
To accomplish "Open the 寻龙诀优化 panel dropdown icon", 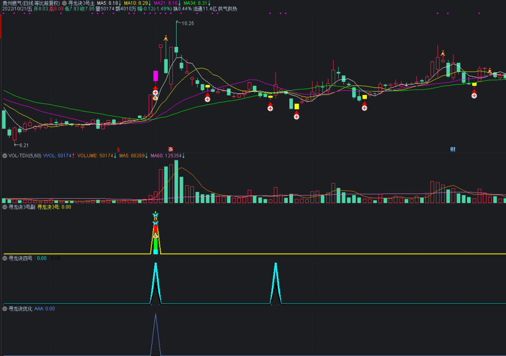I will click(x=5, y=309).
